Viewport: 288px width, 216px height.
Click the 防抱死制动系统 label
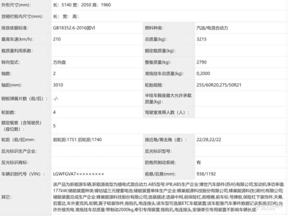coord(160,163)
